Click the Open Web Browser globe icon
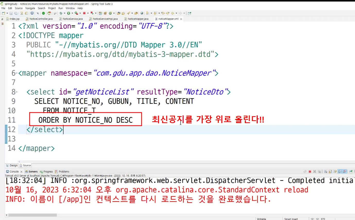 coord(142,13)
